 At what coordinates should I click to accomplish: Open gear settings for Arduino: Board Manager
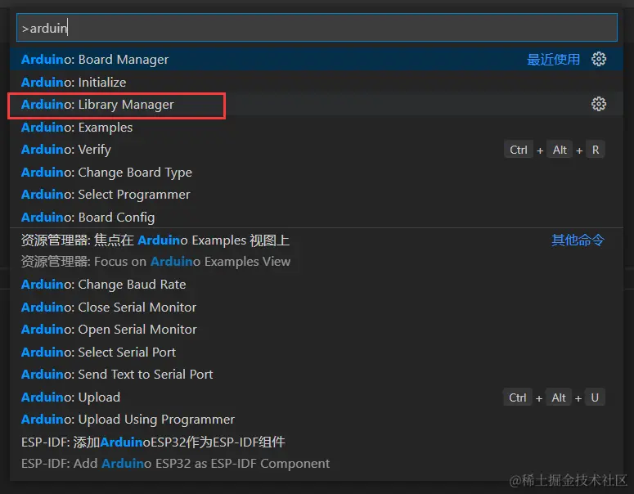click(599, 59)
